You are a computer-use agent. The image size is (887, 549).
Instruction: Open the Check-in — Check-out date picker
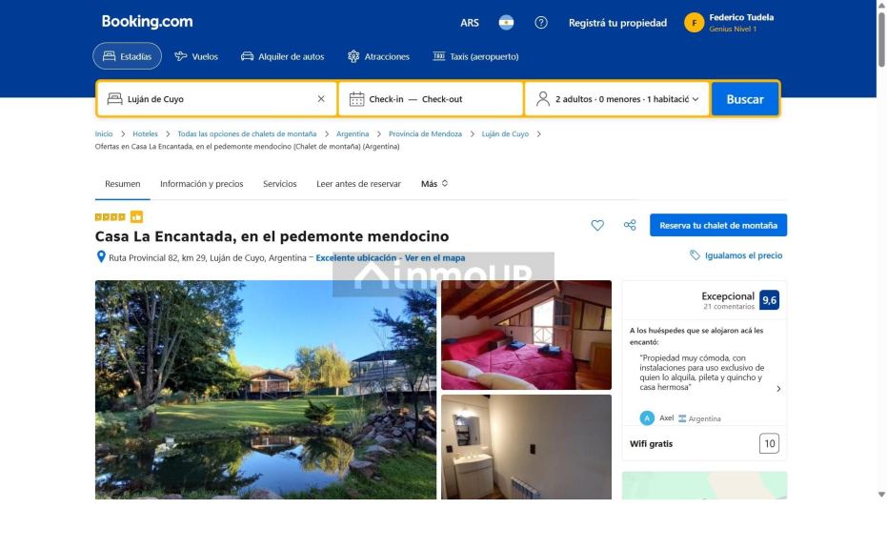tap(431, 99)
